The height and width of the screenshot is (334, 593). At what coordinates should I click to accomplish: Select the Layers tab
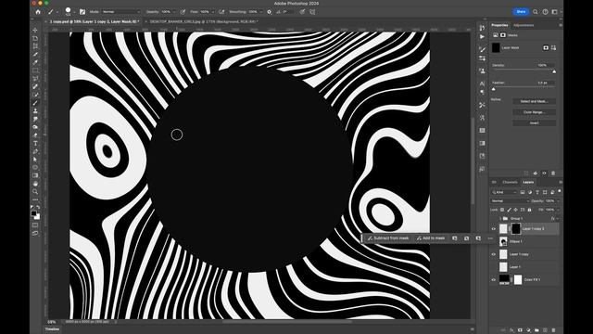point(528,182)
